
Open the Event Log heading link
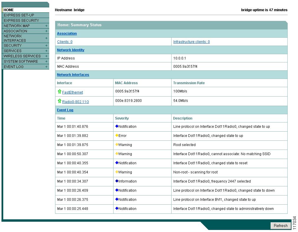point(65,110)
